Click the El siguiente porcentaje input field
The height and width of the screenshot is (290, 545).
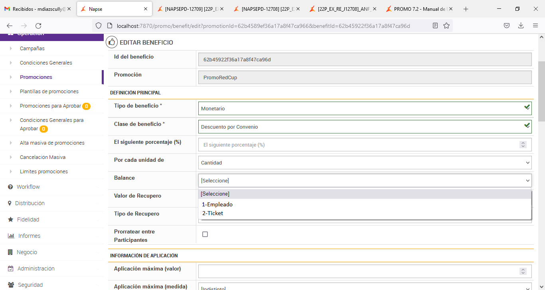[359, 145]
